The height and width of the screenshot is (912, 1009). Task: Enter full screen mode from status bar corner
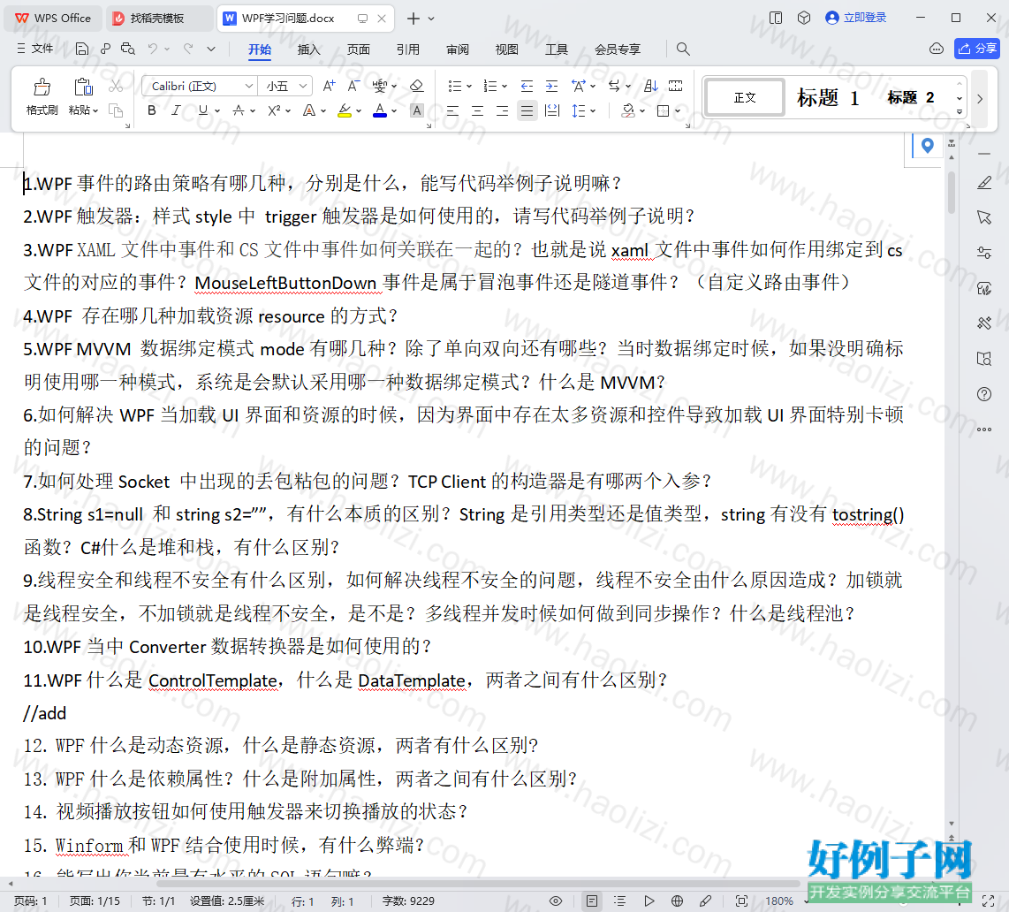[989, 901]
